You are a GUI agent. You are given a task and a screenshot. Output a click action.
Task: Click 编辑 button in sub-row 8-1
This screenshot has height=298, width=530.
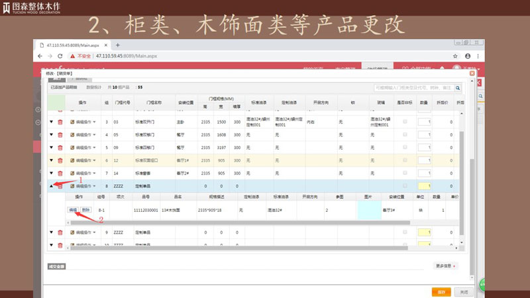coord(73,209)
